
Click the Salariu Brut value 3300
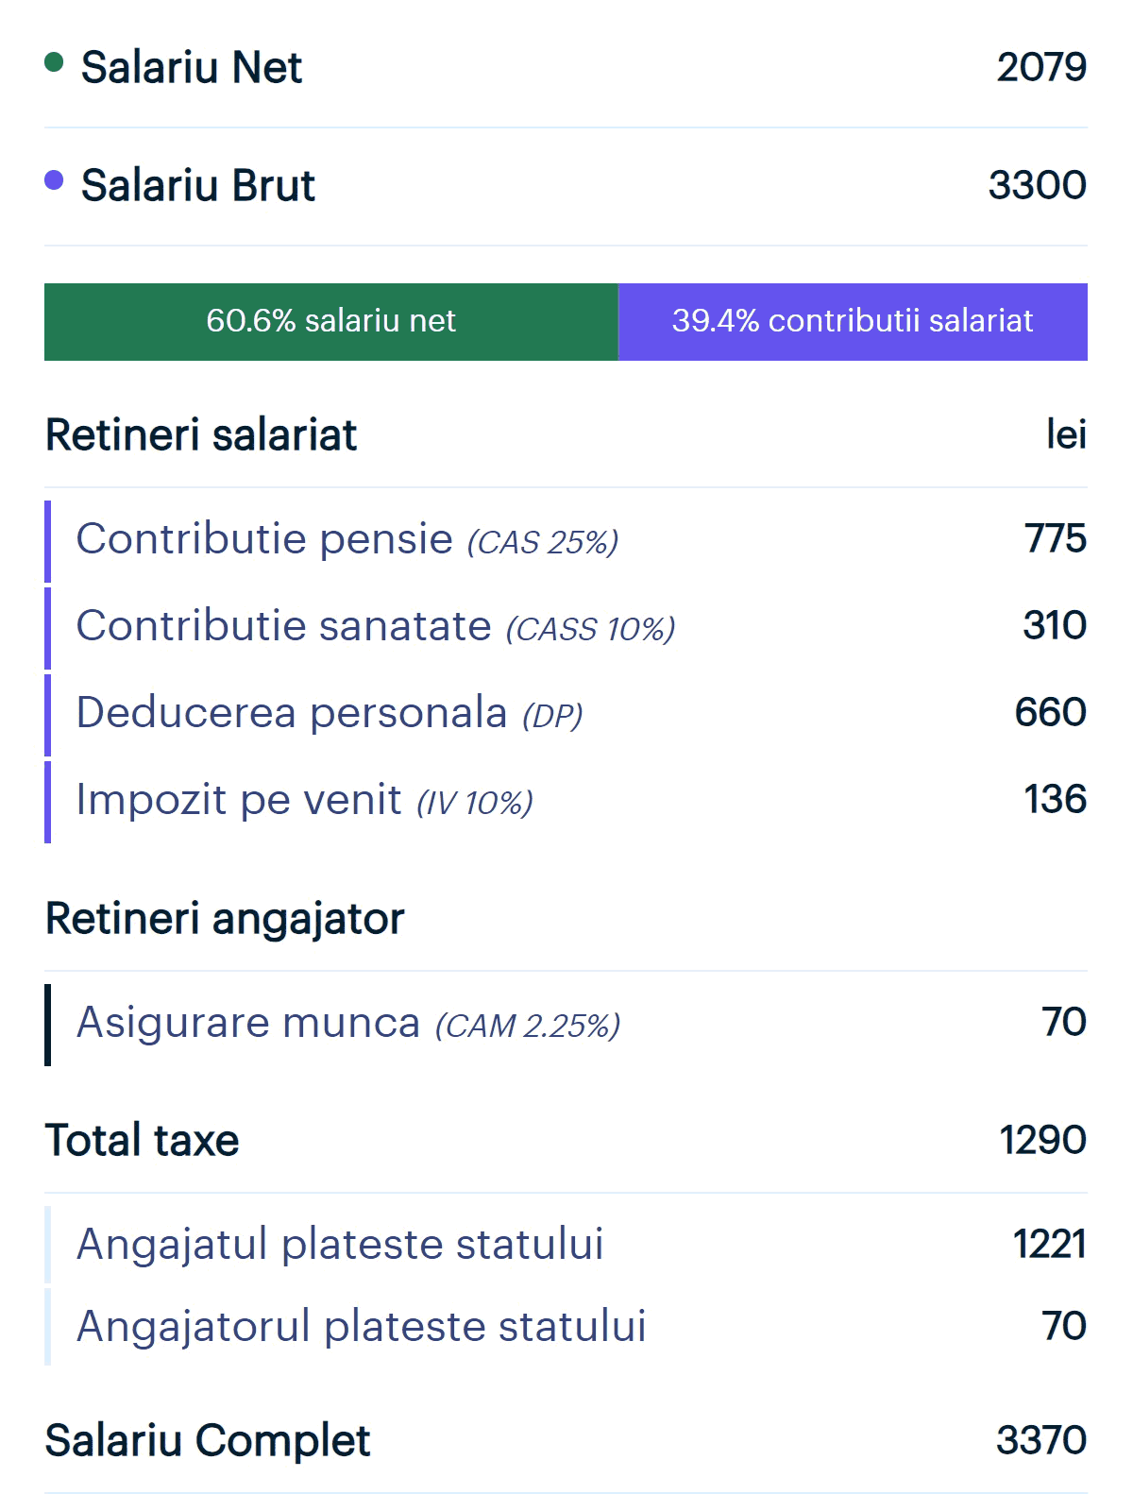click(x=1037, y=185)
